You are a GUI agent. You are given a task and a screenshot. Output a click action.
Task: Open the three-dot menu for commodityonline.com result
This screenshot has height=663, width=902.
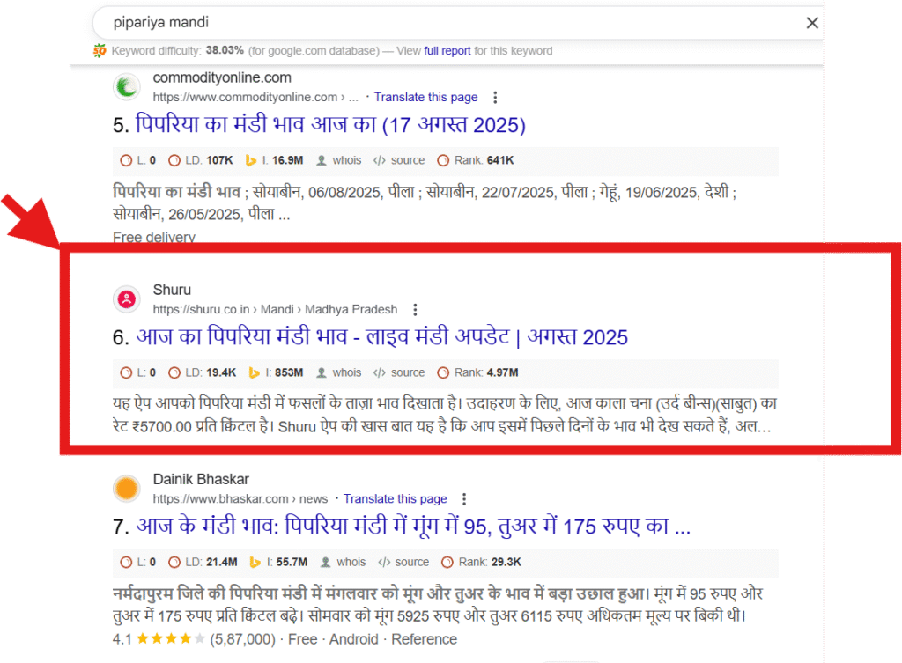tap(495, 97)
